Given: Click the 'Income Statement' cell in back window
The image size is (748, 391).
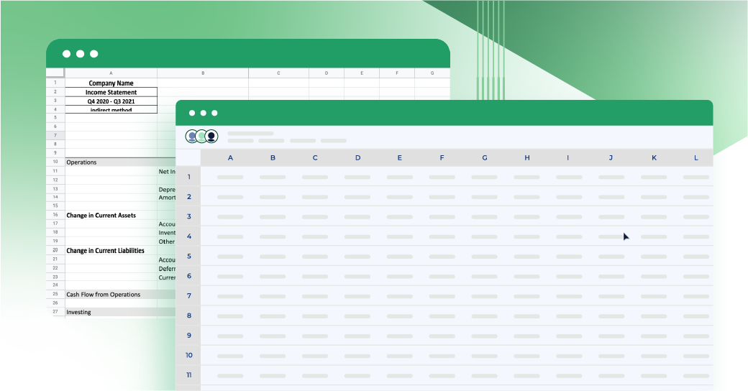Looking at the screenshot, I should (111, 92).
